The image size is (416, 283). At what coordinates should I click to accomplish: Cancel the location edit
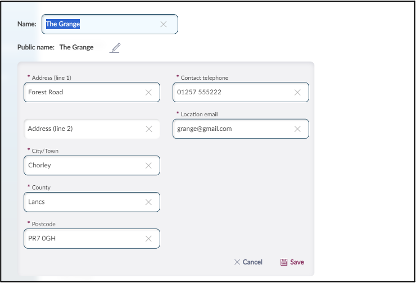248,262
